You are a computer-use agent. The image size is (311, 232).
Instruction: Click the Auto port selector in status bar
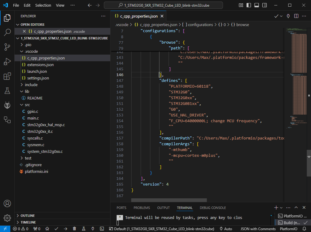point(226,229)
